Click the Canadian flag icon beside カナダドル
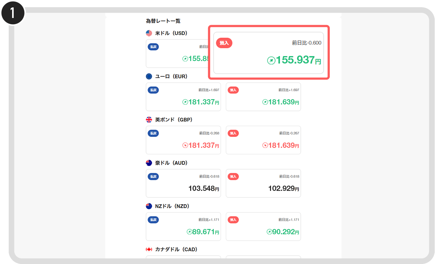The width and height of the screenshot is (435, 264). [149, 249]
